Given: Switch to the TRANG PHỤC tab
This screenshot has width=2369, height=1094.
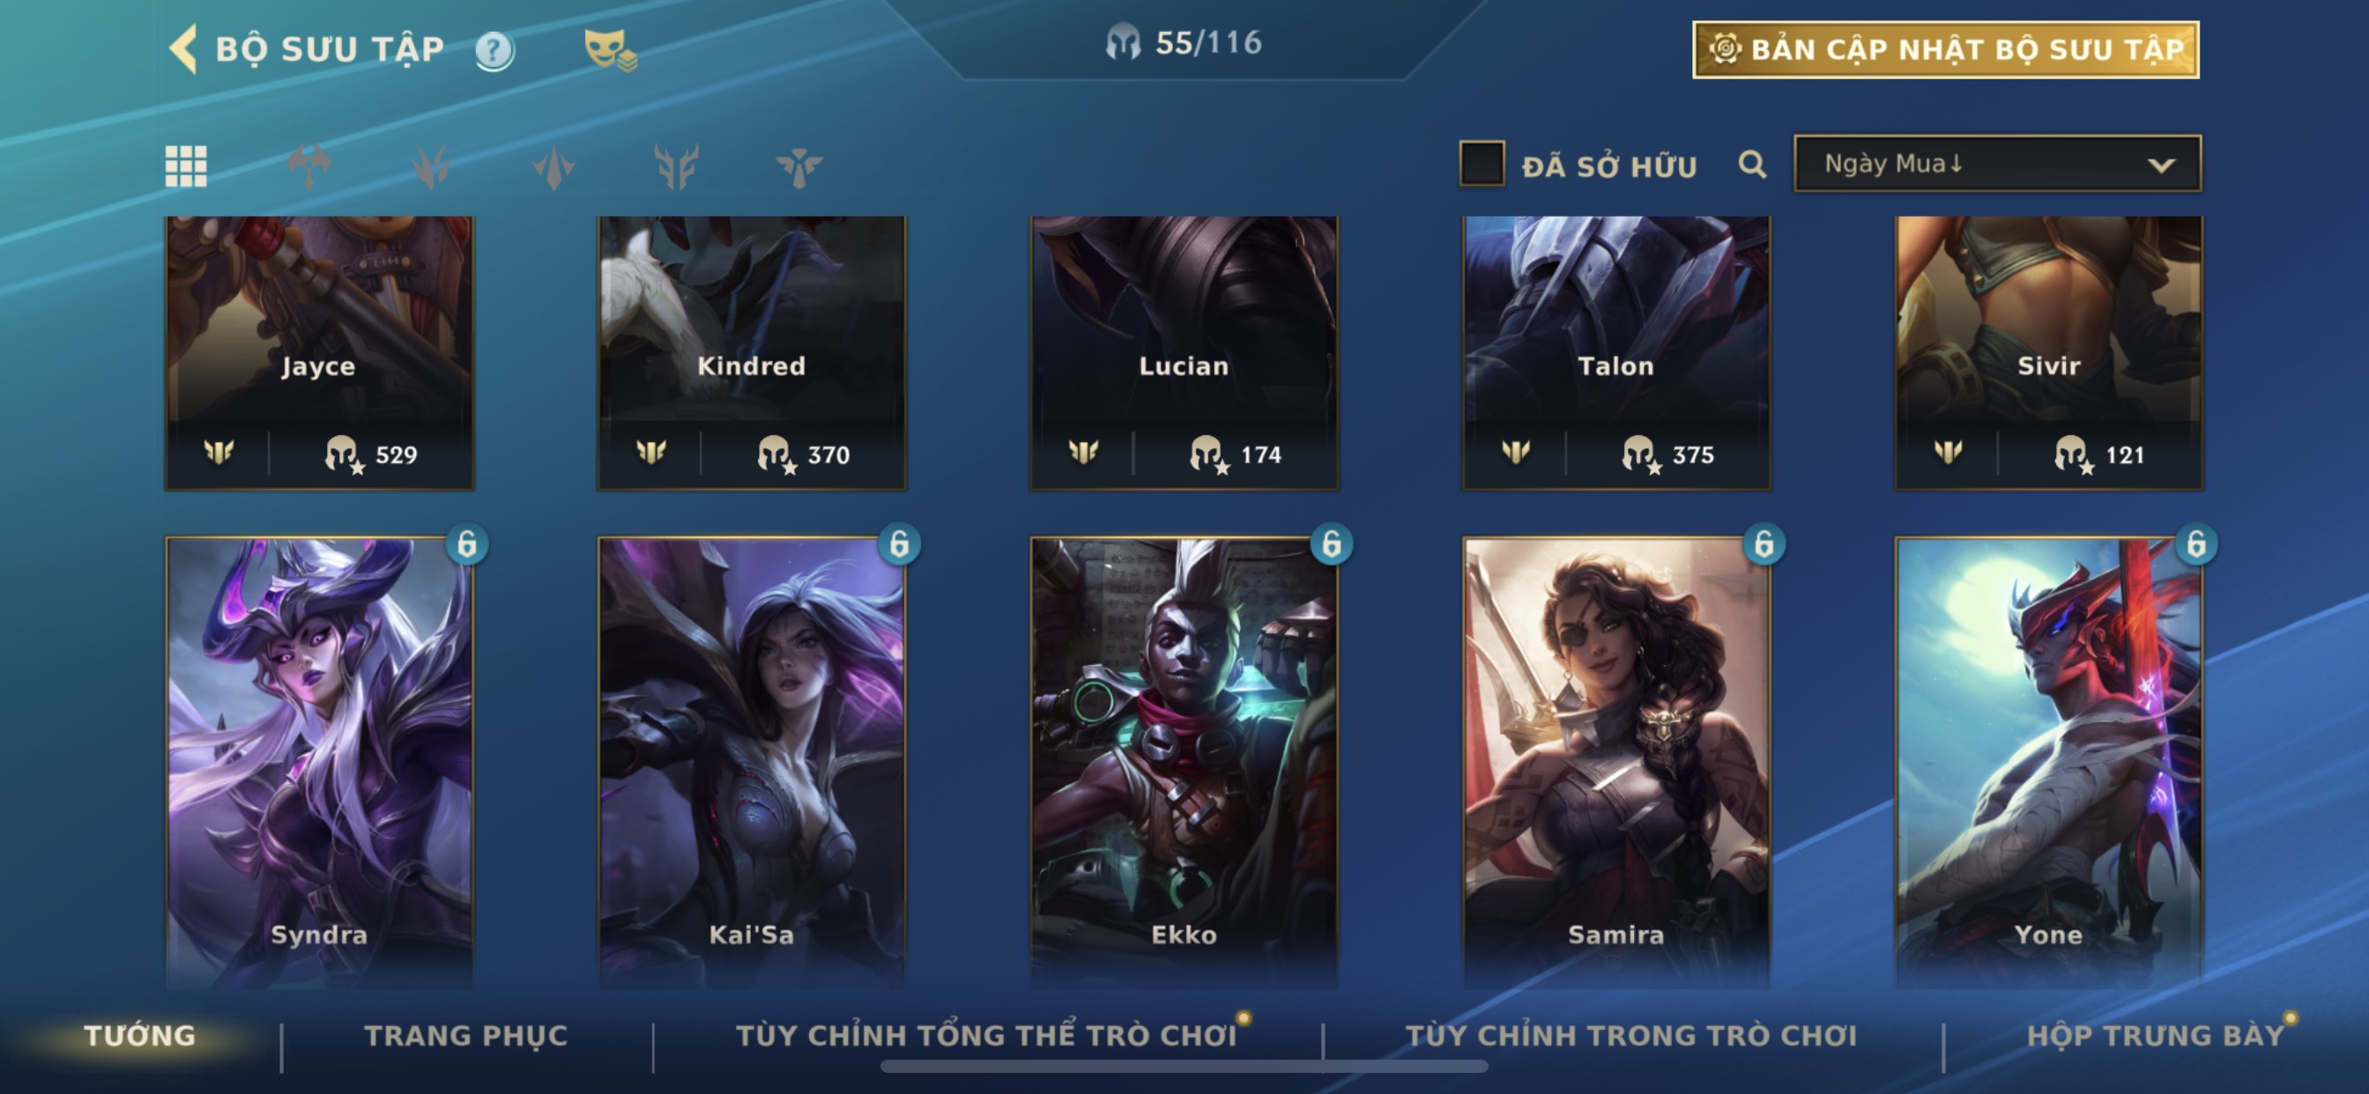Looking at the screenshot, I should click(466, 1036).
